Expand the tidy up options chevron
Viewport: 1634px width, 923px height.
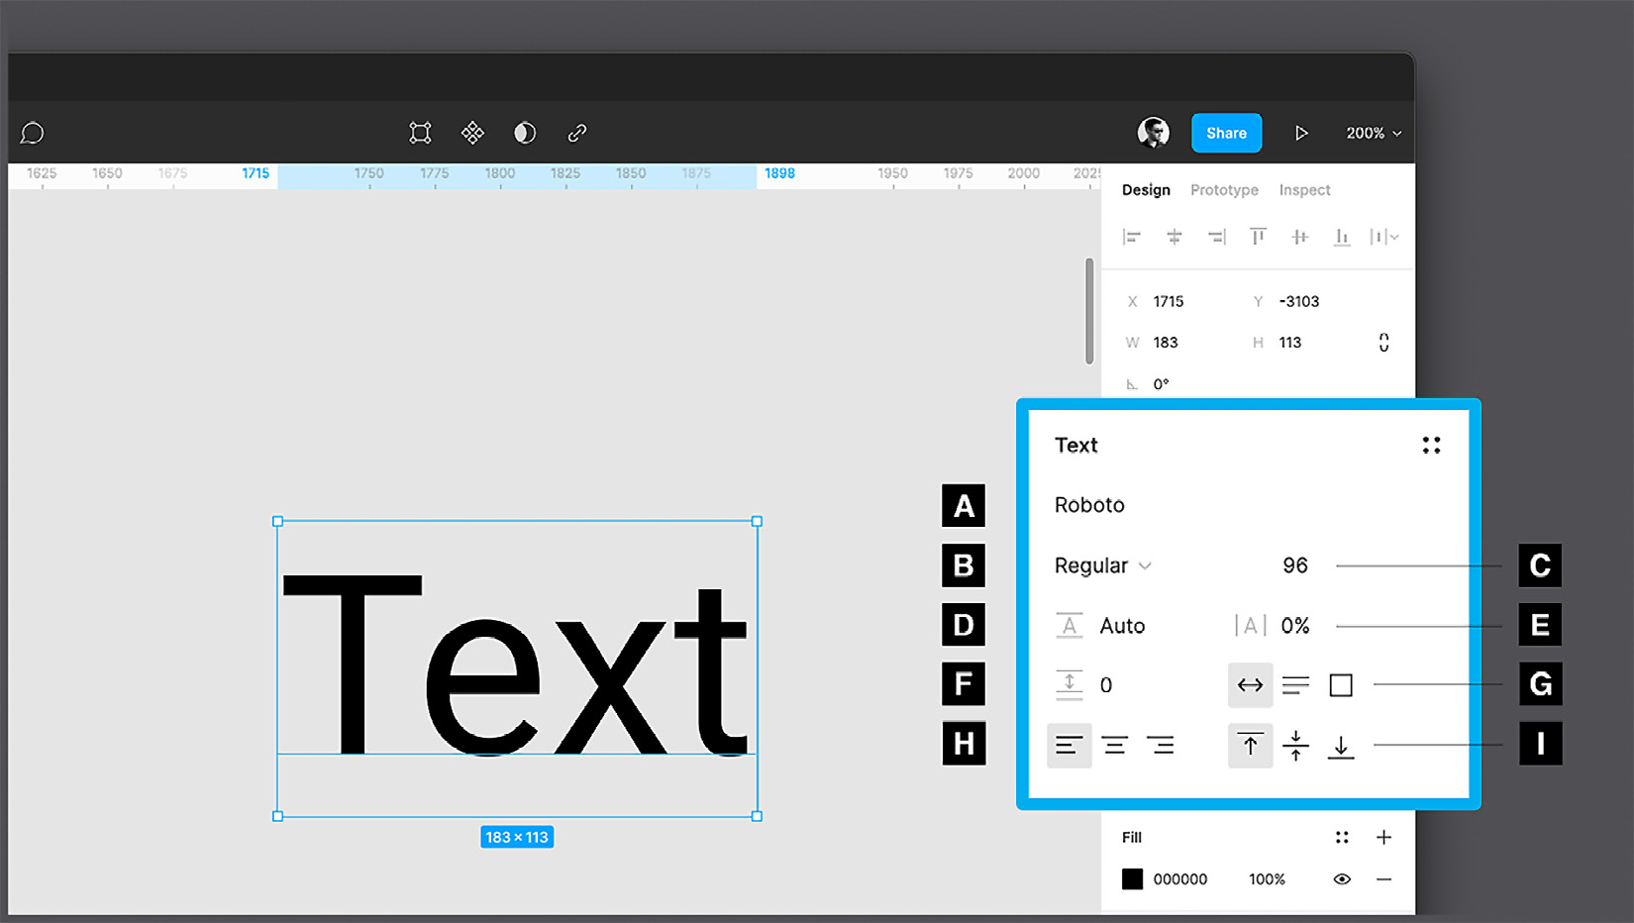point(1393,237)
